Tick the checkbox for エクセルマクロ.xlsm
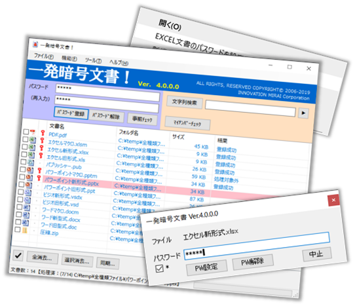Image resolution: width=355 pixels, height=306 pixels. [26, 139]
